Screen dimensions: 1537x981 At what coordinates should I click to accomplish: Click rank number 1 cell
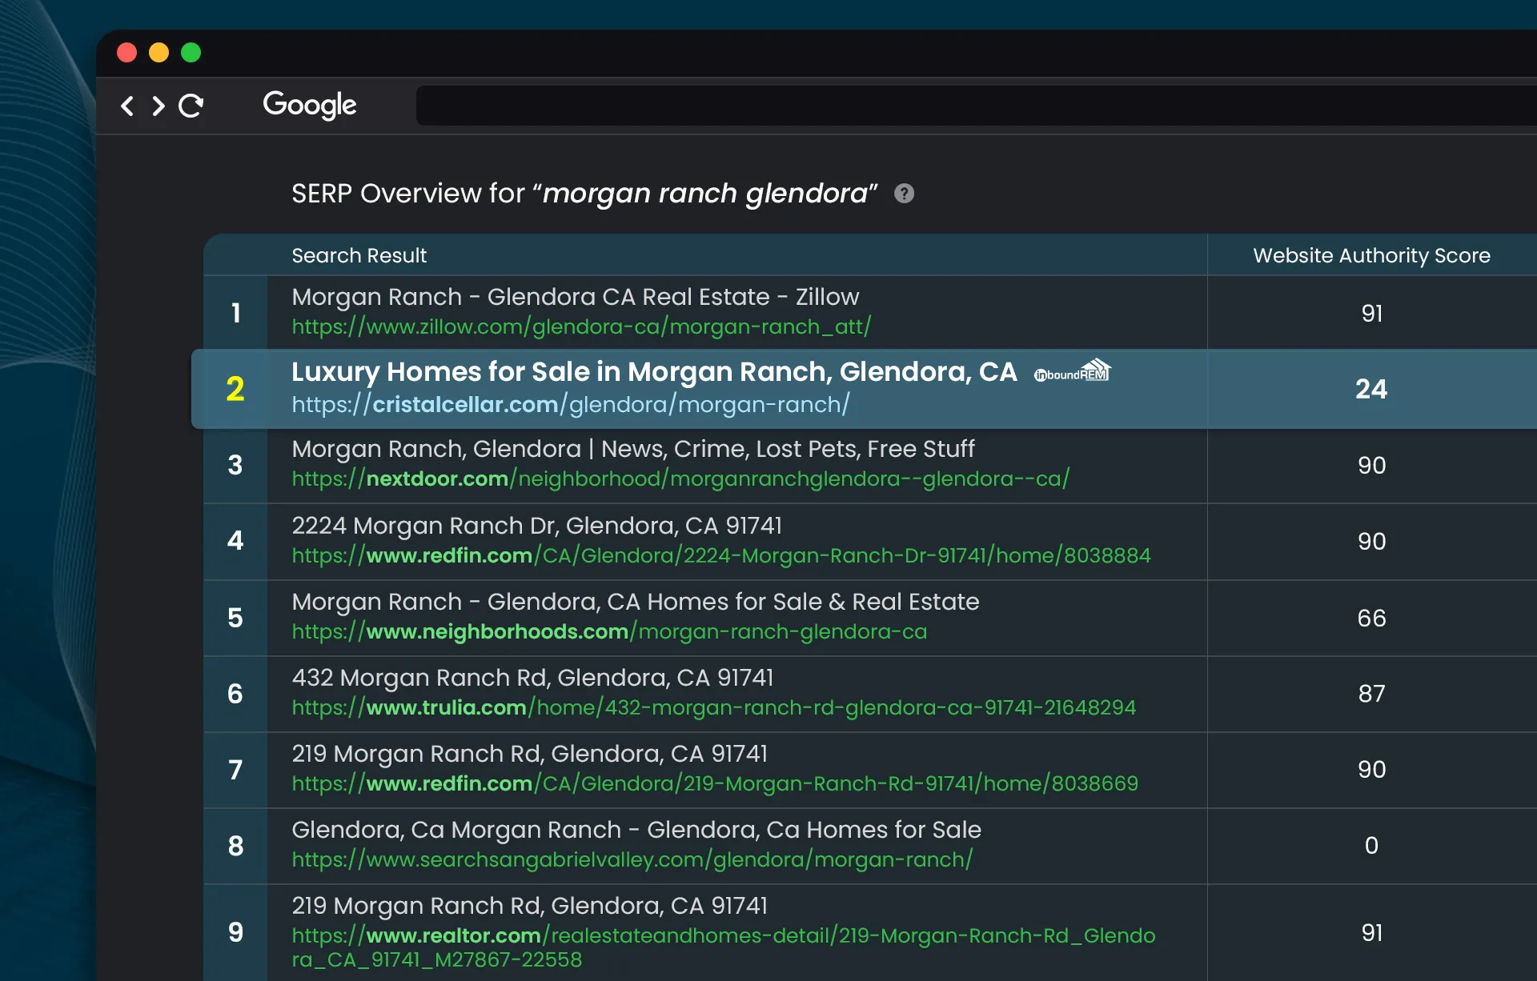tap(235, 313)
